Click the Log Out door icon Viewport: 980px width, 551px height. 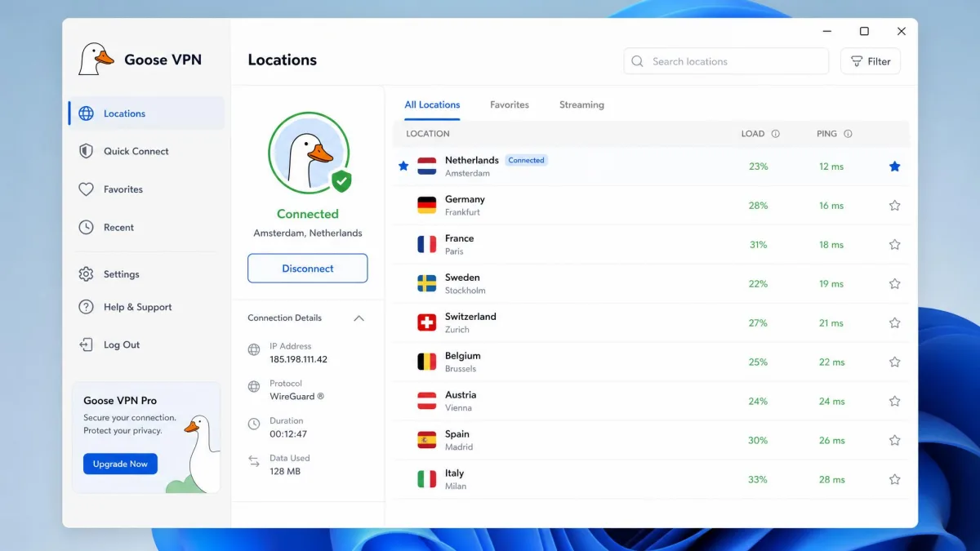click(x=86, y=344)
